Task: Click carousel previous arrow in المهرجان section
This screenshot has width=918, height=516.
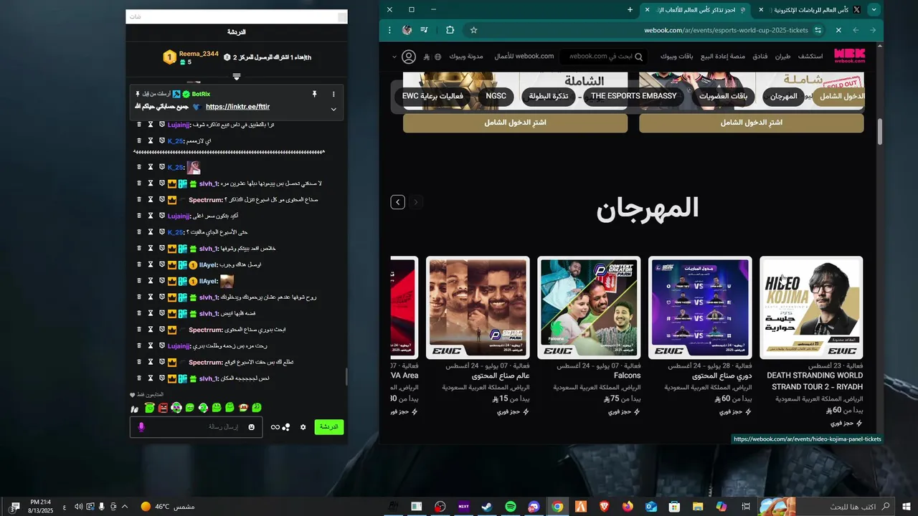Action: (x=398, y=202)
